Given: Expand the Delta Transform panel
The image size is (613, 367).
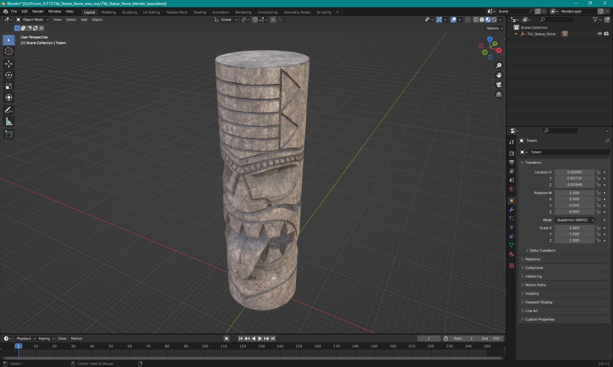Looking at the screenshot, I should 542,251.
